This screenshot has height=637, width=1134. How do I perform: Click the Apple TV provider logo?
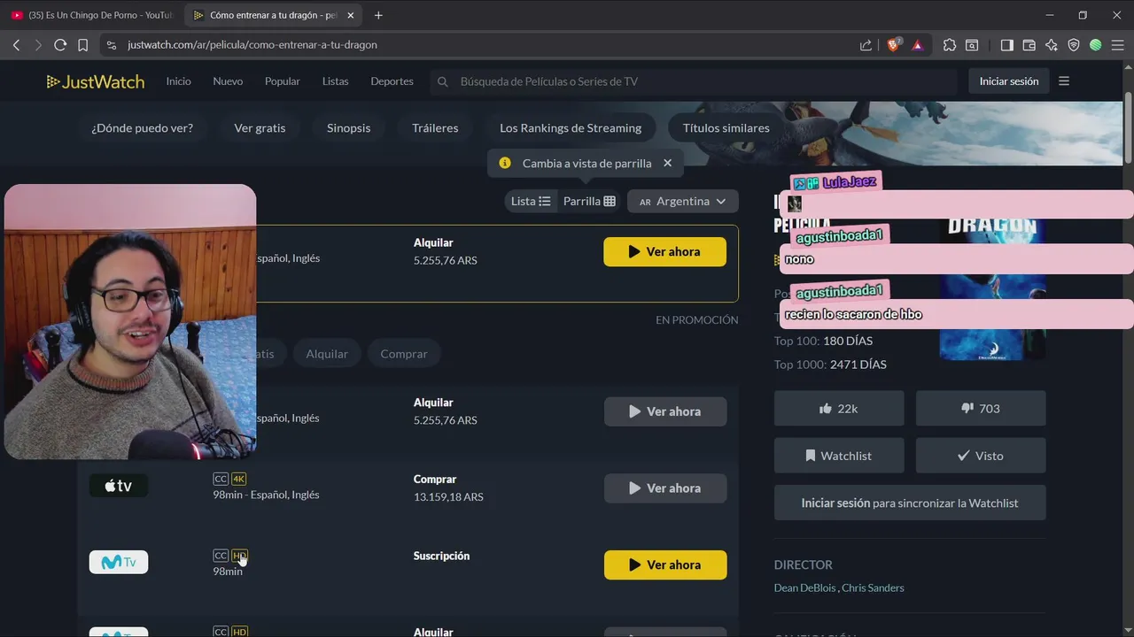pyautogui.click(x=119, y=486)
